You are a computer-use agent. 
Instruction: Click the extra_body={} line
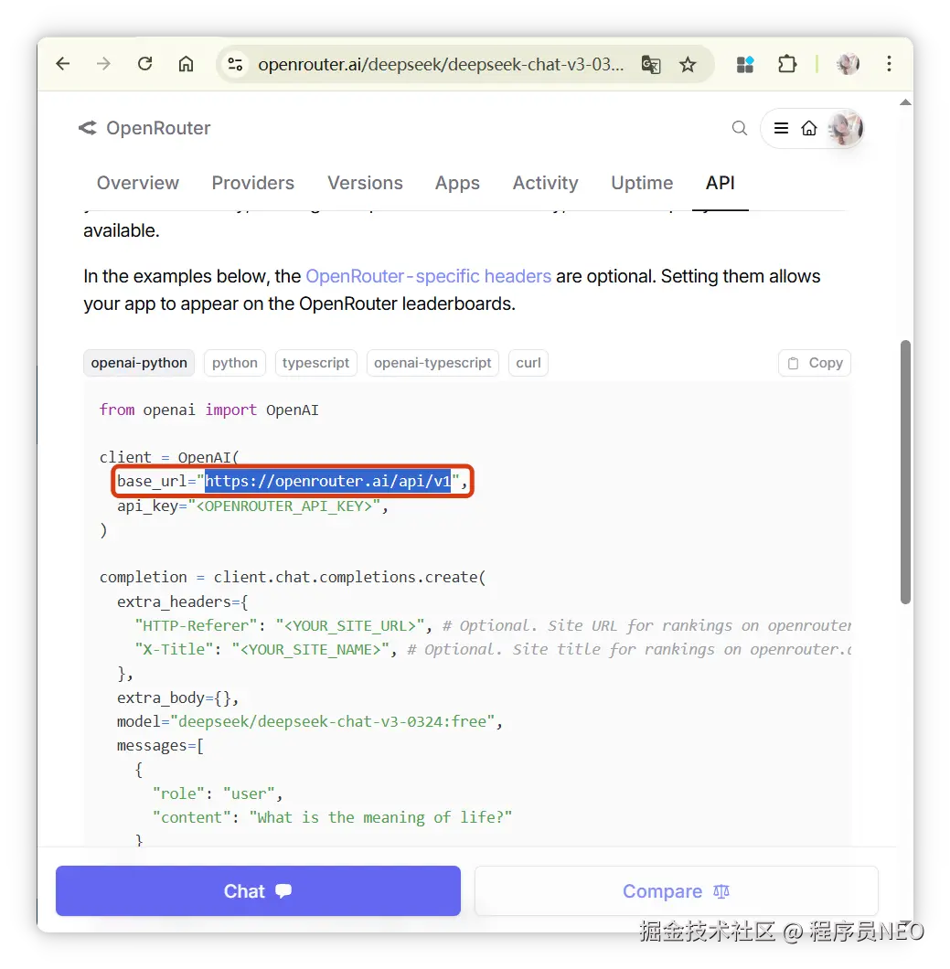(178, 697)
